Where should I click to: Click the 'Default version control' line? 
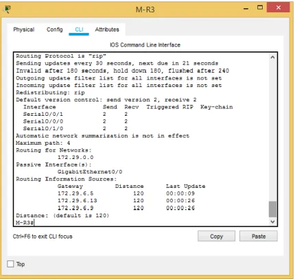pyautogui.click(x=106, y=99)
